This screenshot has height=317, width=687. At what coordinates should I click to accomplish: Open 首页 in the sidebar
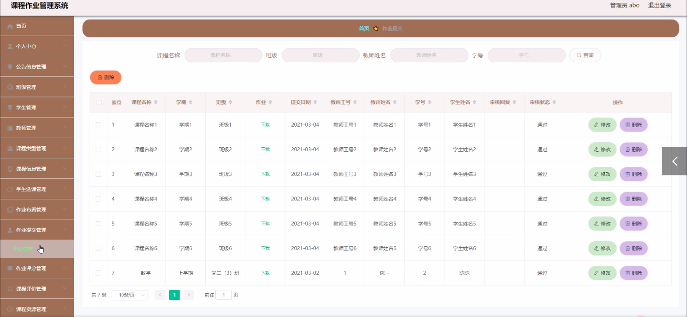(37, 26)
